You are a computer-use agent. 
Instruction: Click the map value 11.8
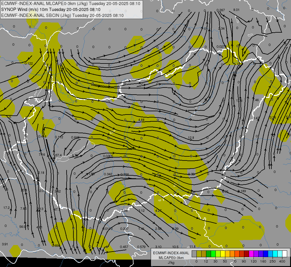192,247
